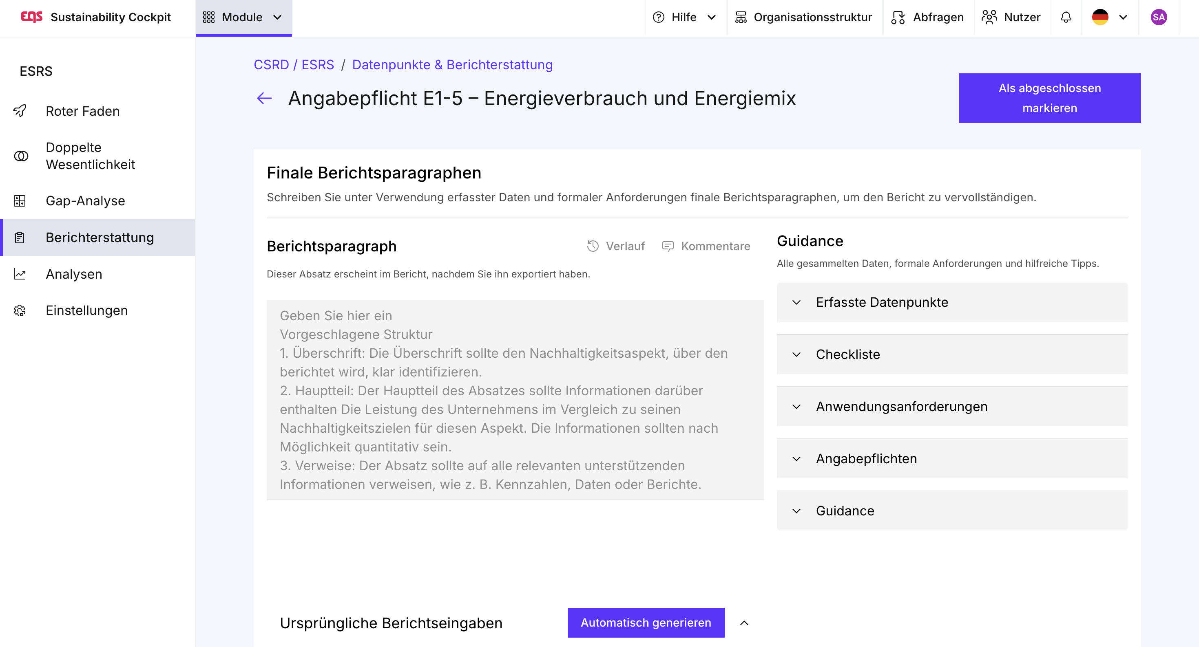Screen dimensions: 1199x647
Task: Click the Einstellungen gear icon
Action: point(20,310)
